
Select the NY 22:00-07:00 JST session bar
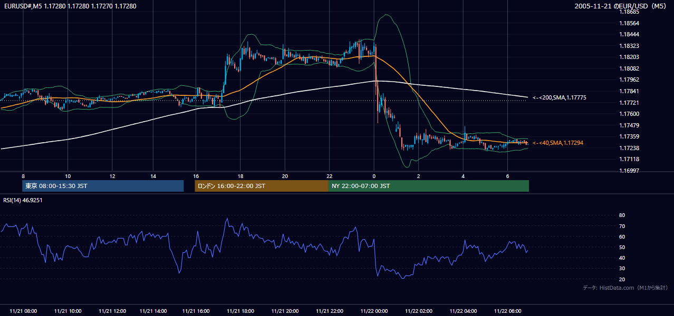pos(429,186)
